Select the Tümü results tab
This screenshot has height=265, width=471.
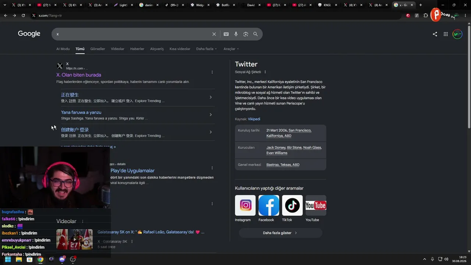[80, 49]
